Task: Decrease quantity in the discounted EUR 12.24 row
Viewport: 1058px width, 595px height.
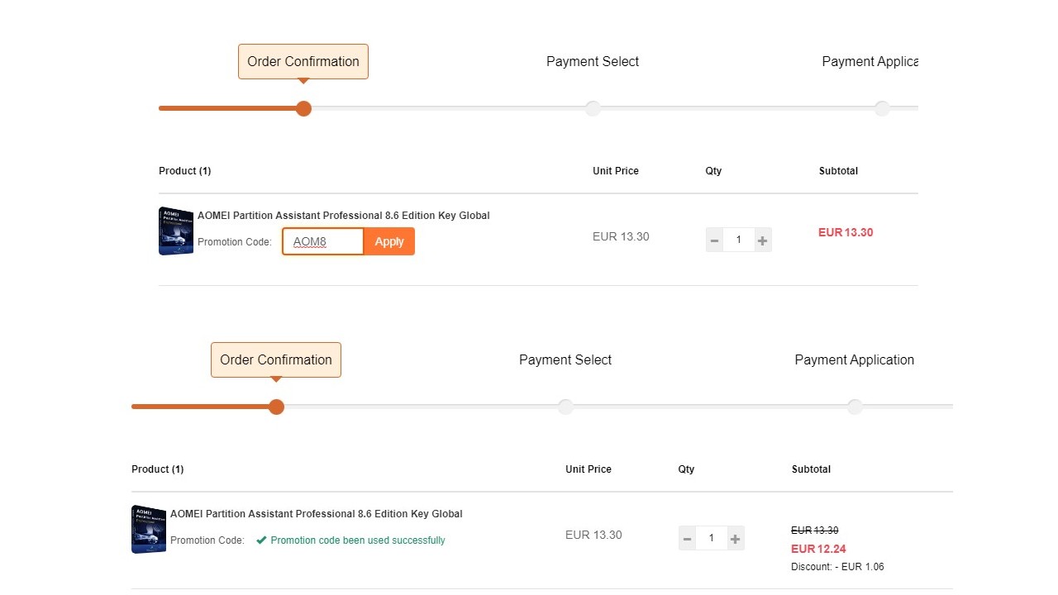Action: (x=688, y=539)
